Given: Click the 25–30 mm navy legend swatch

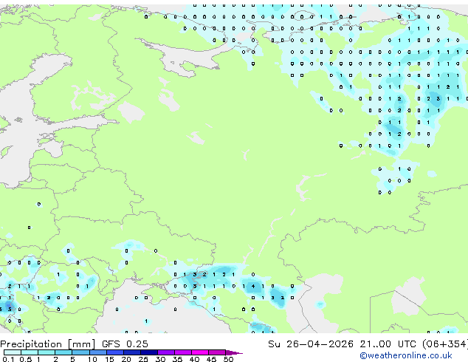Looking at the screenshot, I should (148, 352).
